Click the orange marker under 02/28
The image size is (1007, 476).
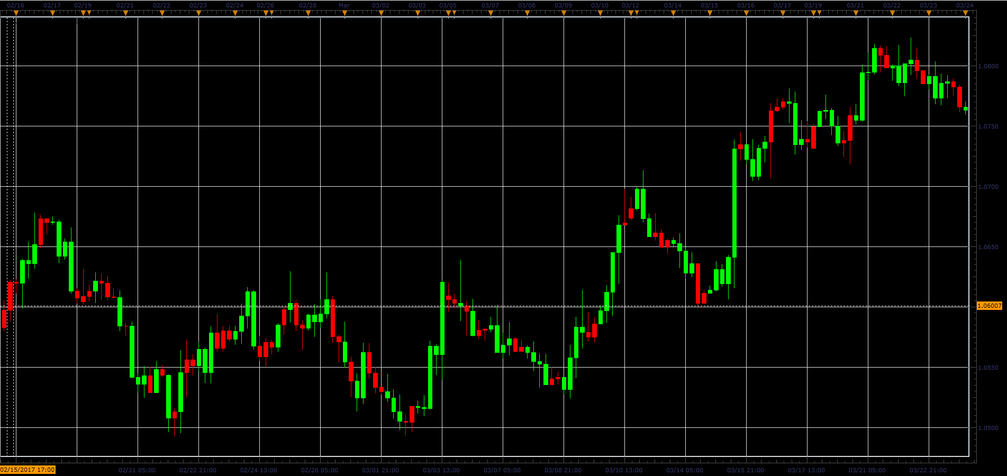tap(308, 14)
